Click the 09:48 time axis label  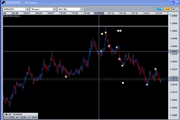[x=15, y=13]
